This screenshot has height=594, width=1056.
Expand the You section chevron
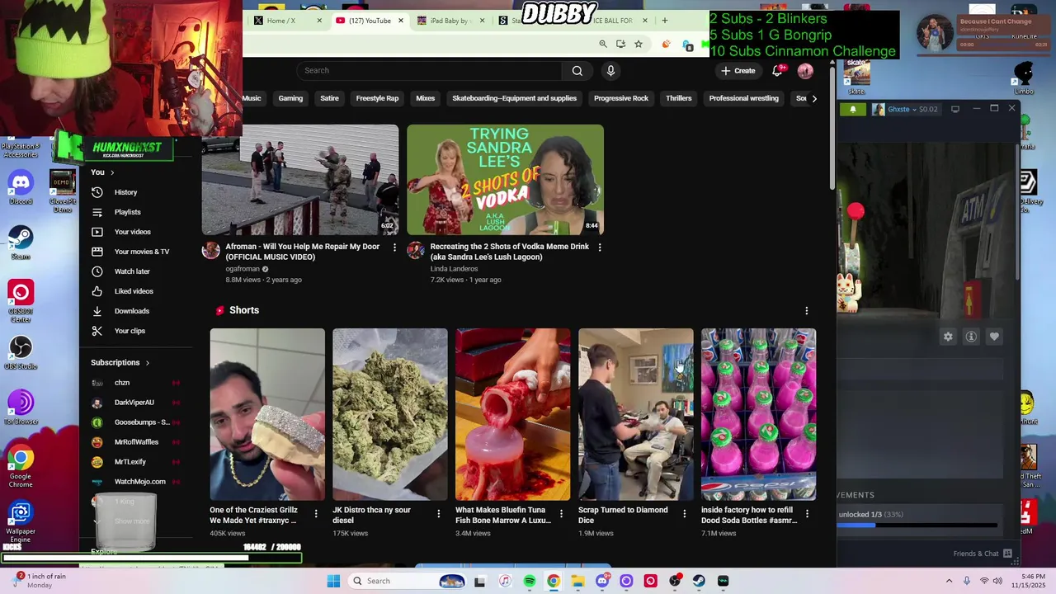coord(112,172)
